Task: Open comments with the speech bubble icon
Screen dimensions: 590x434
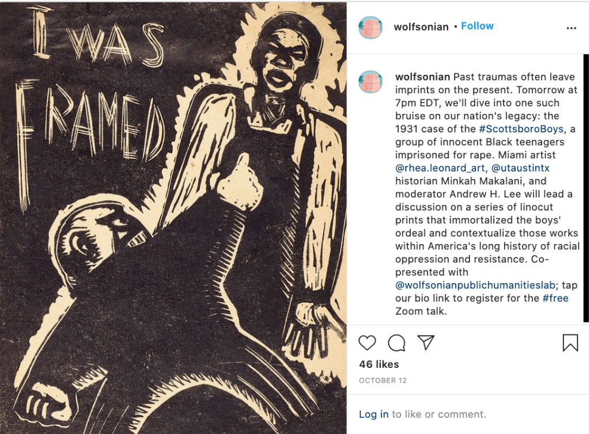Action: coord(396,342)
